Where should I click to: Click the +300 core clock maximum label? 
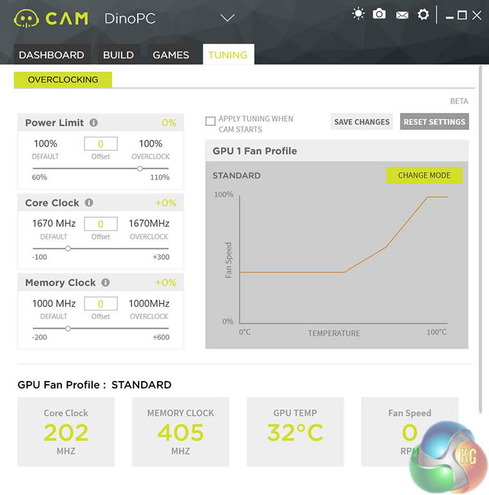(161, 257)
